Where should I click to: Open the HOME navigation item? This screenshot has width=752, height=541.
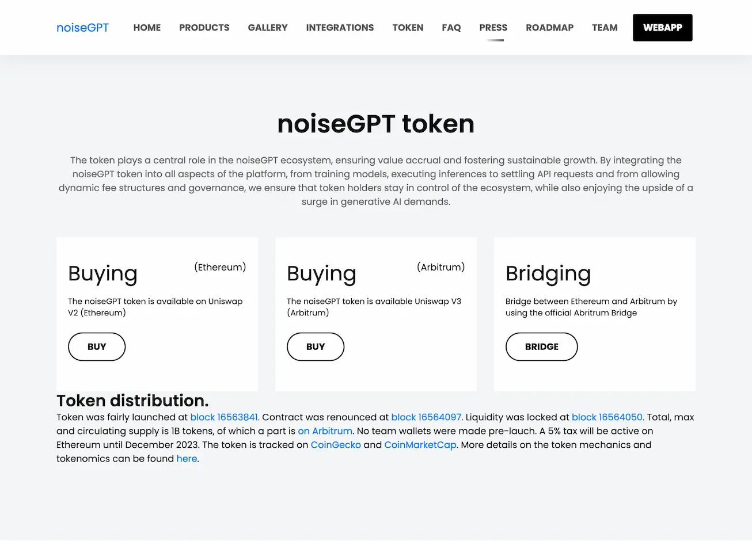click(x=147, y=27)
